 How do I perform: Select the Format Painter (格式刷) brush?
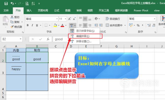tap(16, 27)
